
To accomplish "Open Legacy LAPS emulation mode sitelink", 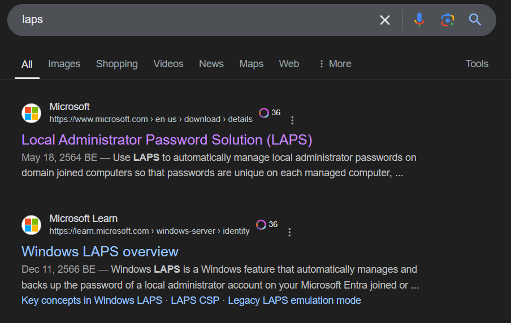I will tap(295, 300).
